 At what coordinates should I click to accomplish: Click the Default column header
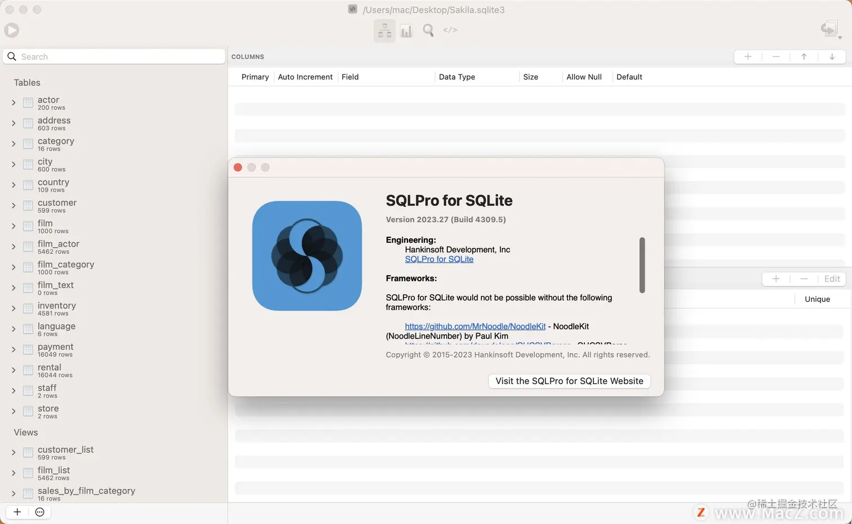[x=629, y=77]
